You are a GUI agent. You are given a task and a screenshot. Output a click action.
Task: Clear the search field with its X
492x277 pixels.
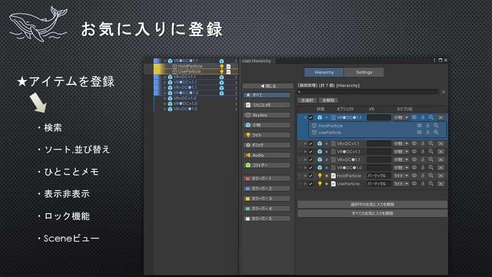[443, 92]
